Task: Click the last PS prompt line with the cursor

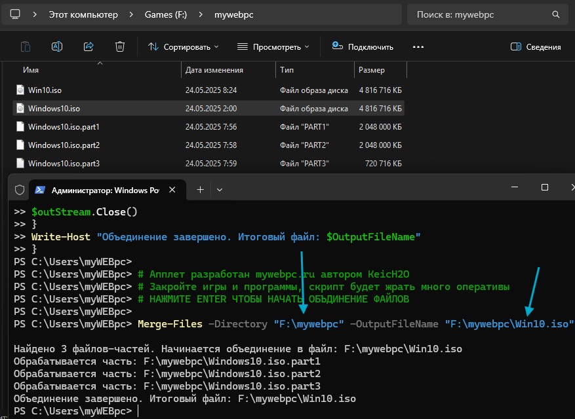Action: click(76, 411)
